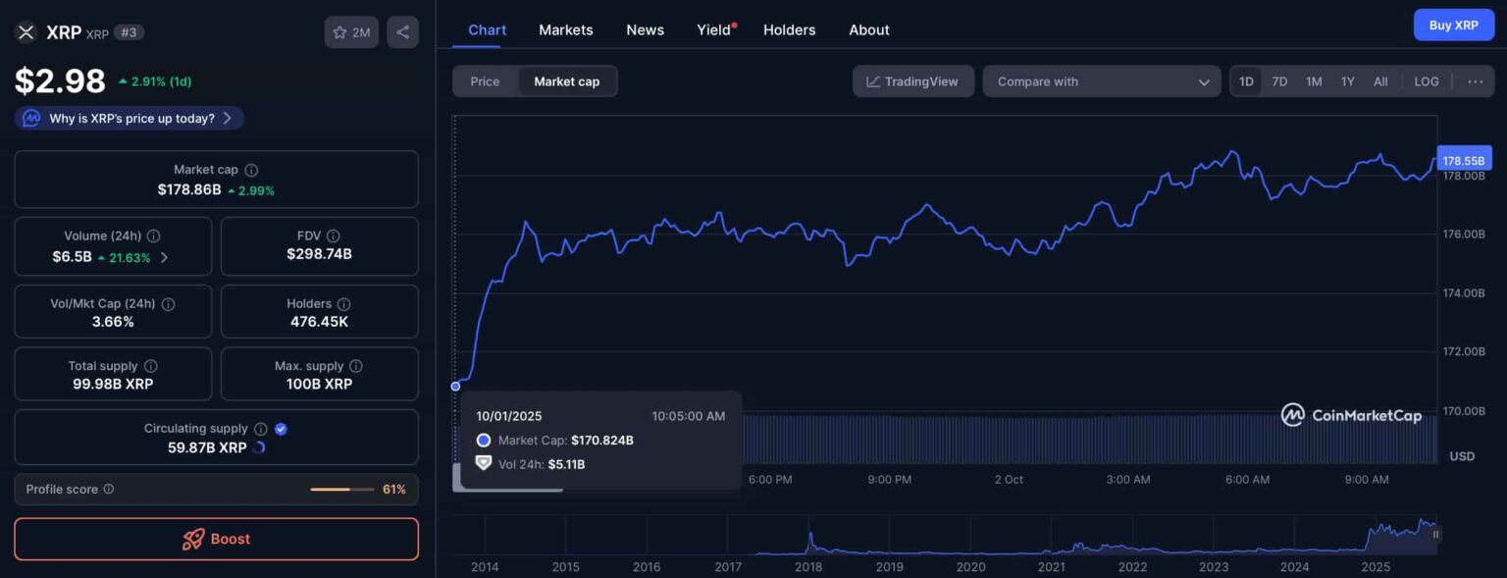Expand 'Why is XRP's price up today?'
Viewport: 1507px width, 578px height.
[x=128, y=117]
